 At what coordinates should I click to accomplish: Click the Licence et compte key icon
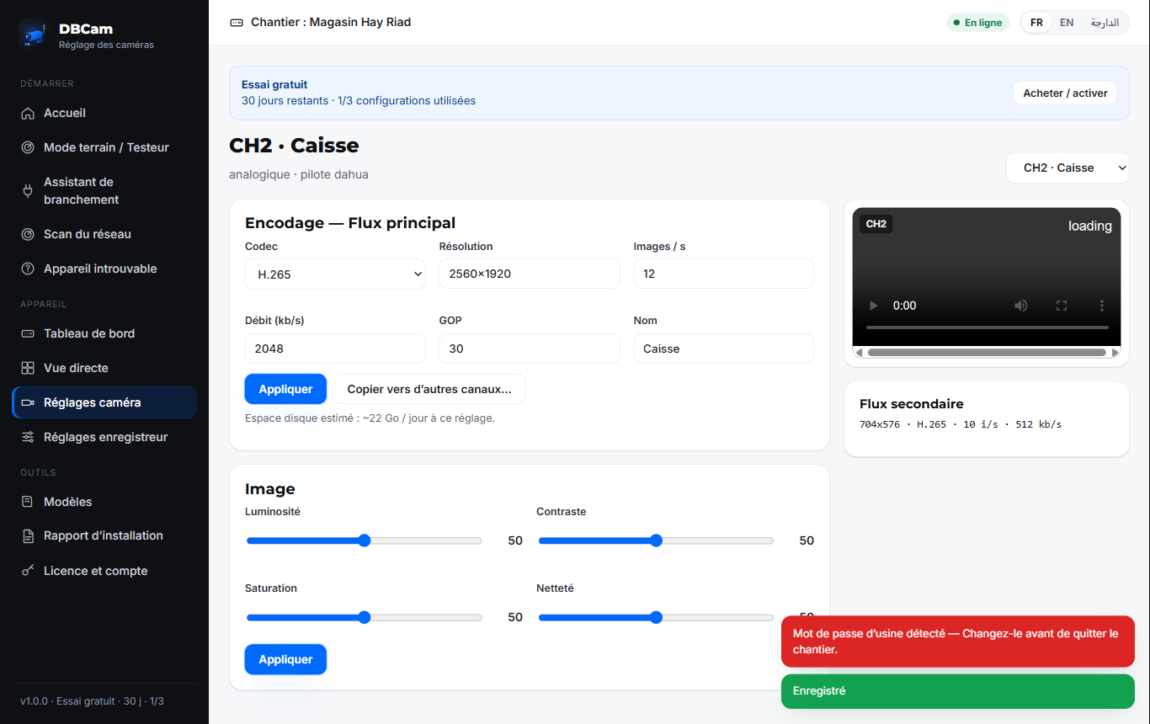pyautogui.click(x=28, y=572)
